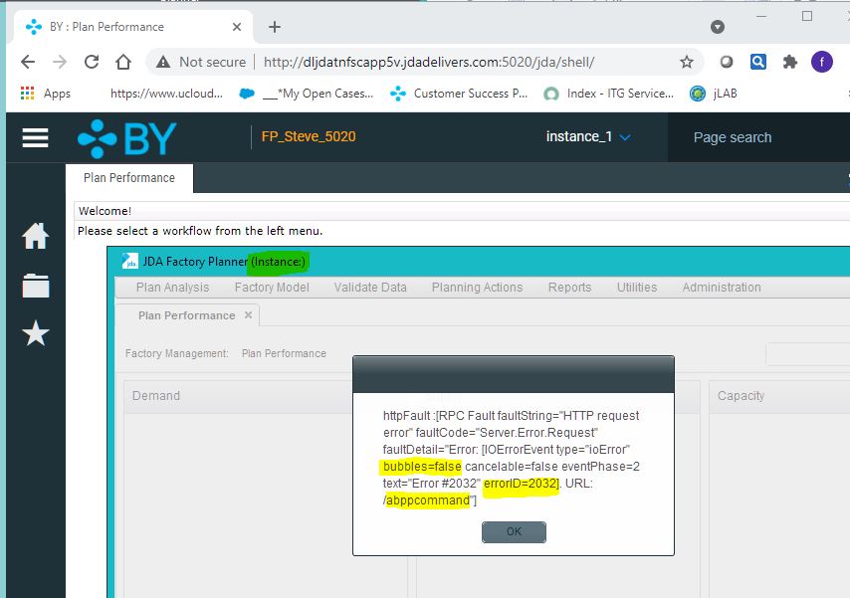Image resolution: width=850 pixels, height=598 pixels.
Task: Open the folder icon in left sidebar
Action: pos(36,285)
